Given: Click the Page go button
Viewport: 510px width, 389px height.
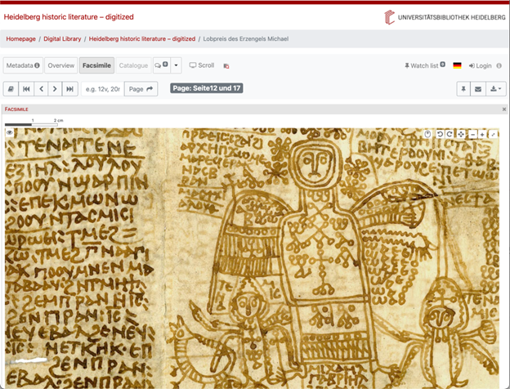Looking at the screenshot, I should coord(141,89).
